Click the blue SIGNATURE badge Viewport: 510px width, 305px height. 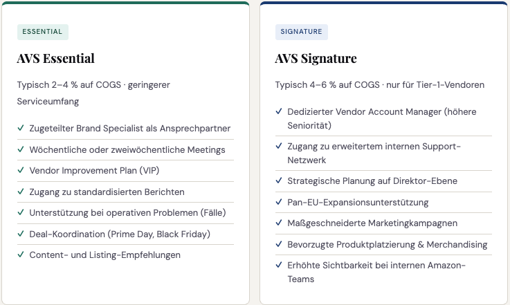(x=302, y=32)
